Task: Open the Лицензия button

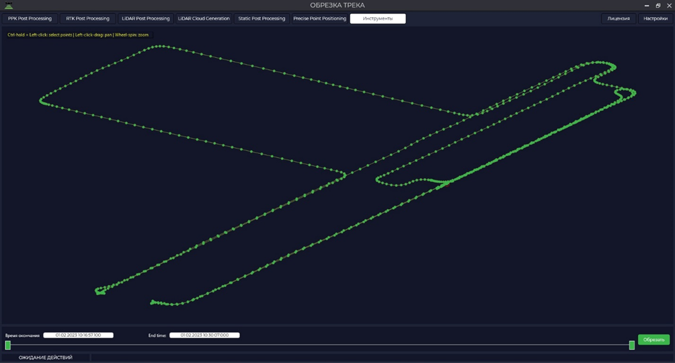Action: 619,19
